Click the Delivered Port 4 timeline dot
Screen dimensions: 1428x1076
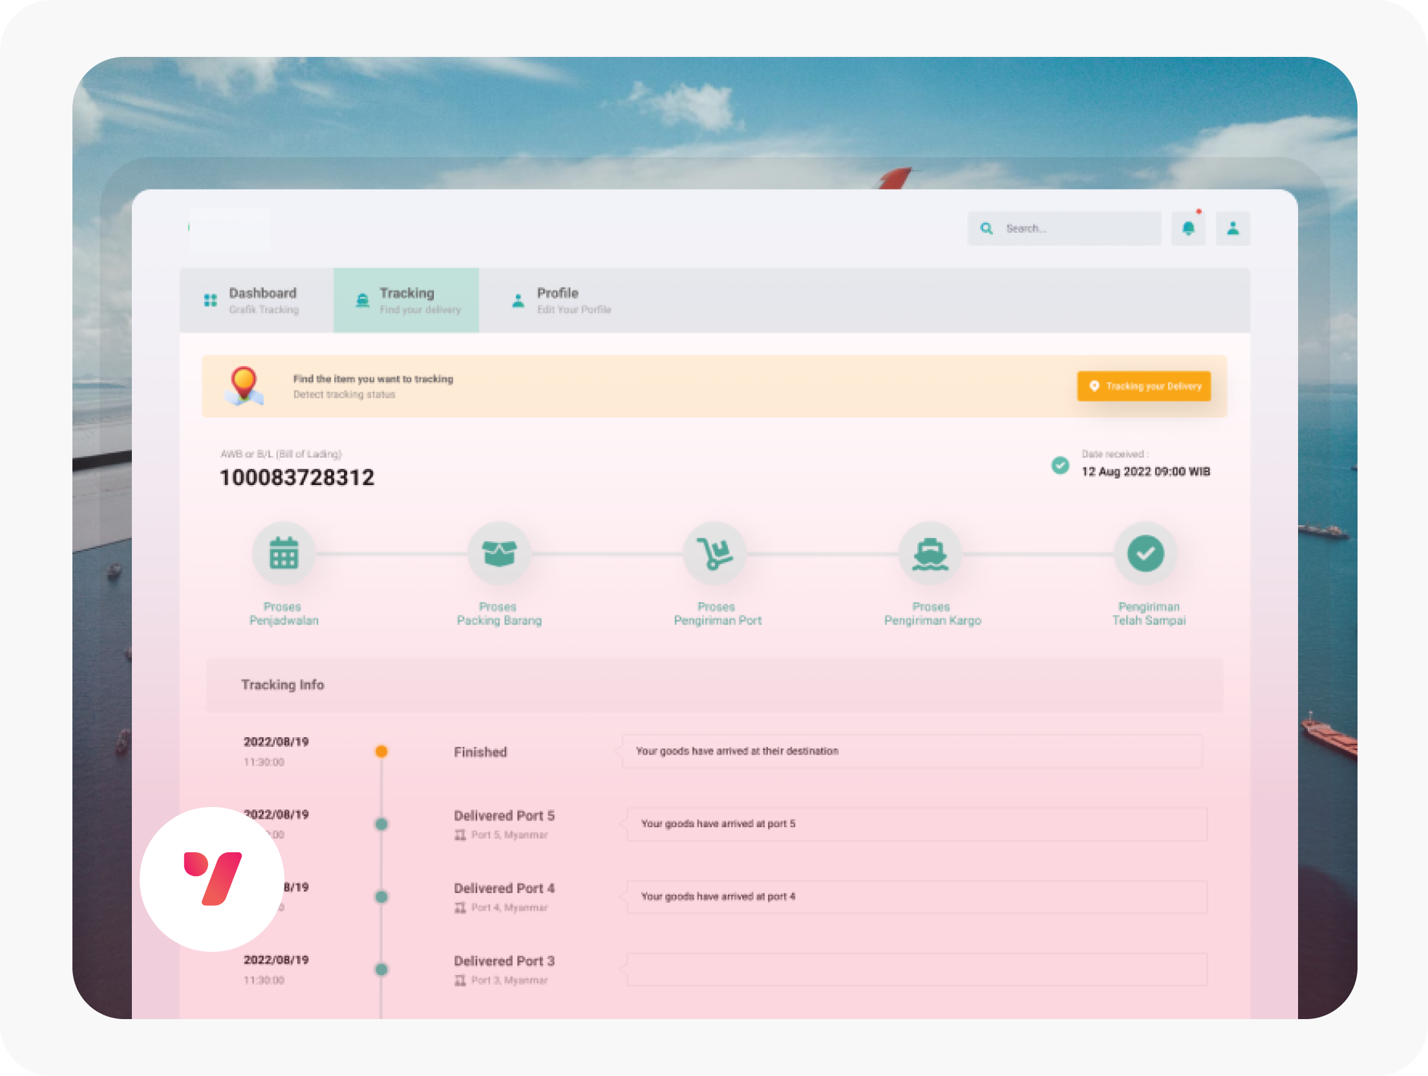[x=381, y=897]
